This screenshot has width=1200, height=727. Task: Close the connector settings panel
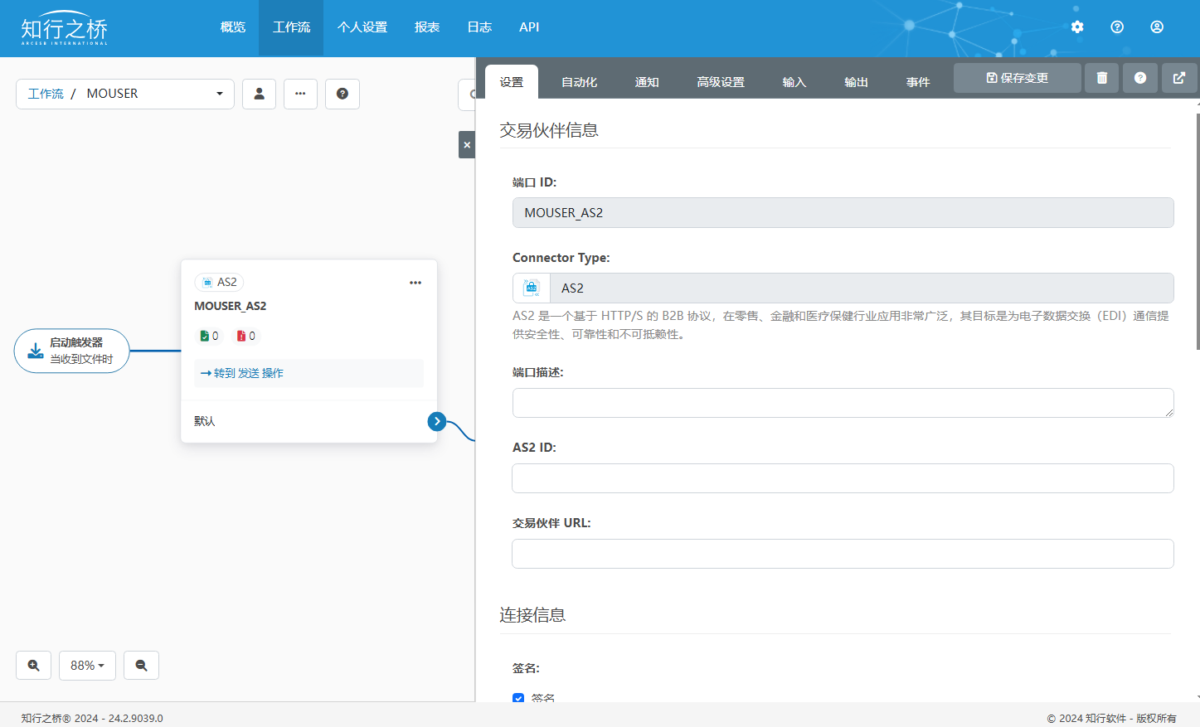click(x=467, y=145)
